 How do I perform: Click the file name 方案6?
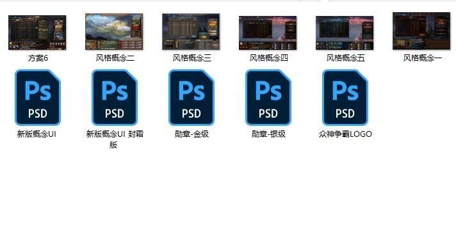[38, 58]
